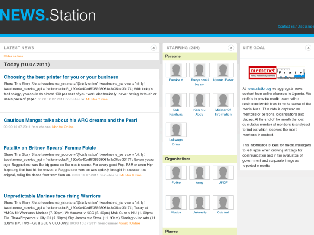The height and width of the screenshot is (235, 314).
Task: Select Katuntu Abdu avatar image
Action: point(200,100)
